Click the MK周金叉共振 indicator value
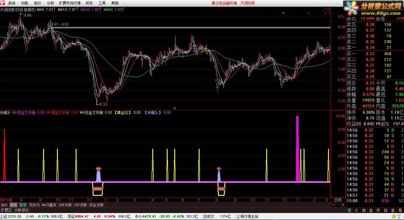Screen dimensions: 404x220 click(62, 113)
